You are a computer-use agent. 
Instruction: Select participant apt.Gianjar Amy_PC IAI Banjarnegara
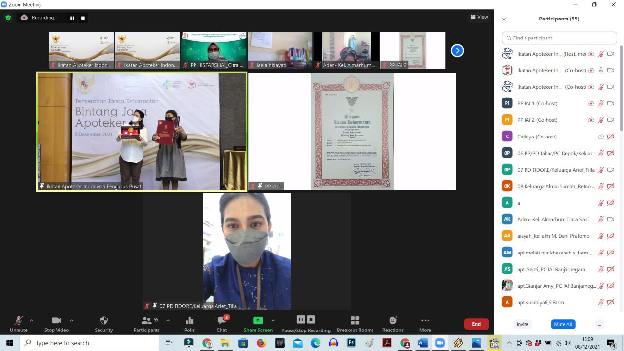559,286
